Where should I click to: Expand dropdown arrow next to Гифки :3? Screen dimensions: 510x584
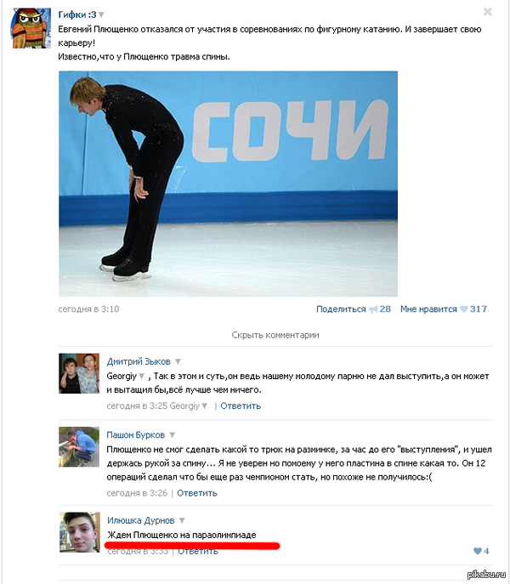101,15
